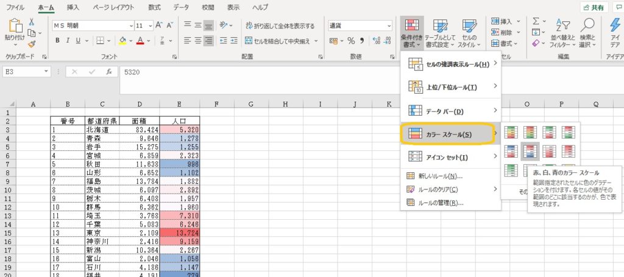Toggle Wrap Text (折り返して全体を表示する)
624x277 pixels.
pyautogui.click(x=280, y=26)
